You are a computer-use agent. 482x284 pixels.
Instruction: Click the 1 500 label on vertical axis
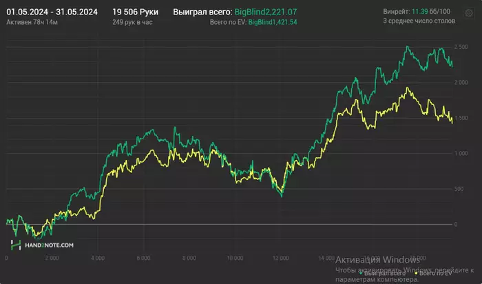pos(461,118)
